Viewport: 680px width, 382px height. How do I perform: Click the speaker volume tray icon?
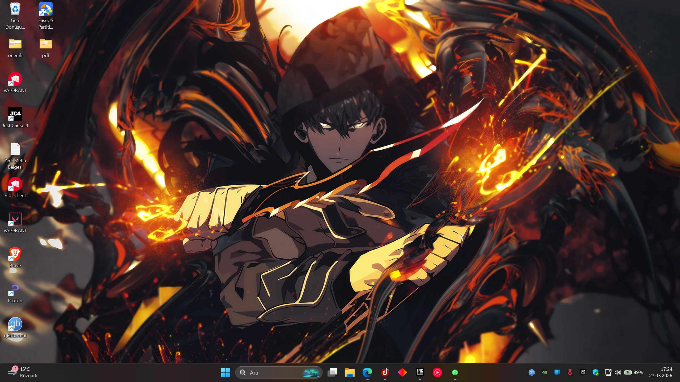[618, 372]
